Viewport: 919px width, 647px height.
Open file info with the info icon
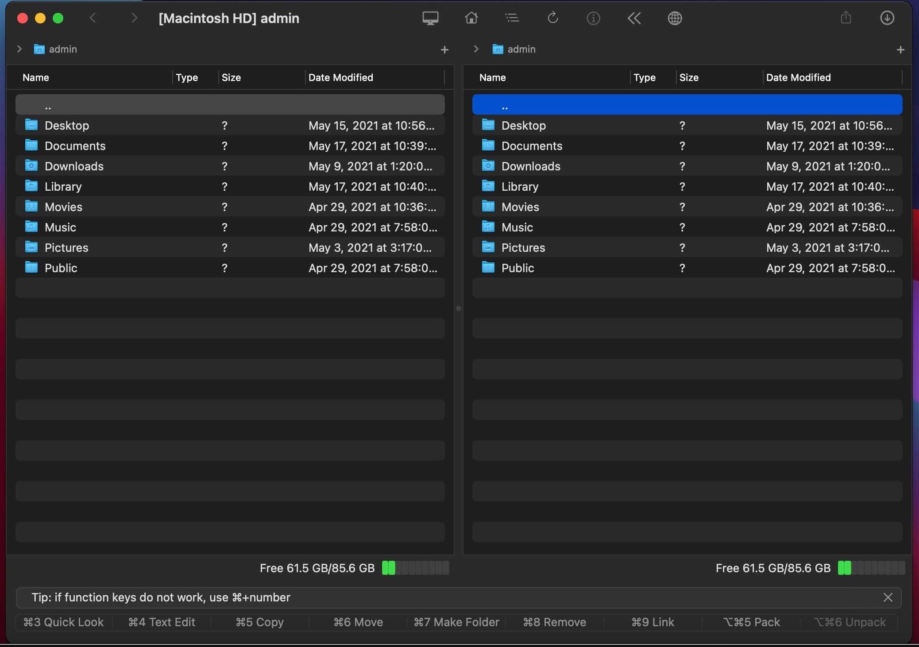click(x=593, y=18)
